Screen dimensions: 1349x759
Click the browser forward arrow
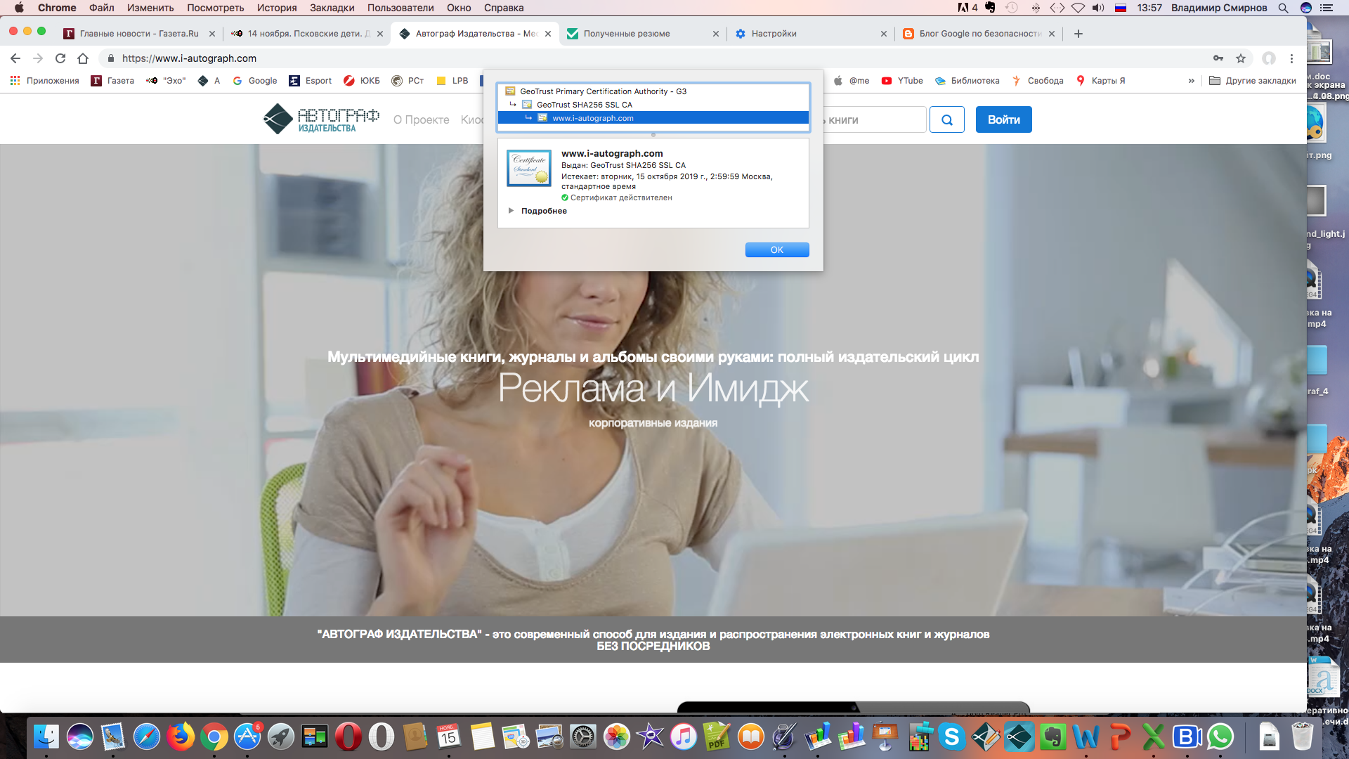click(38, 58)
